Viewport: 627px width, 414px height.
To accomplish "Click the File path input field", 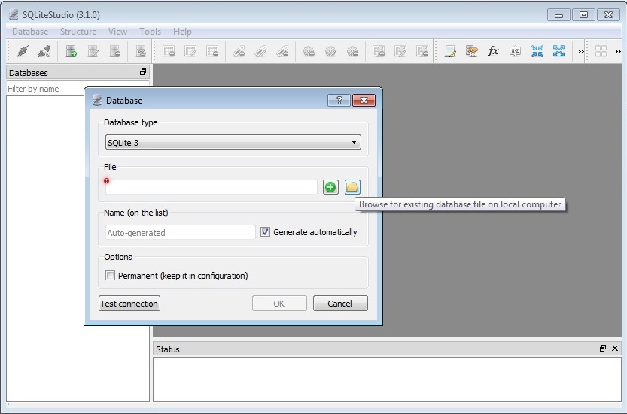I will pos(212,187).
